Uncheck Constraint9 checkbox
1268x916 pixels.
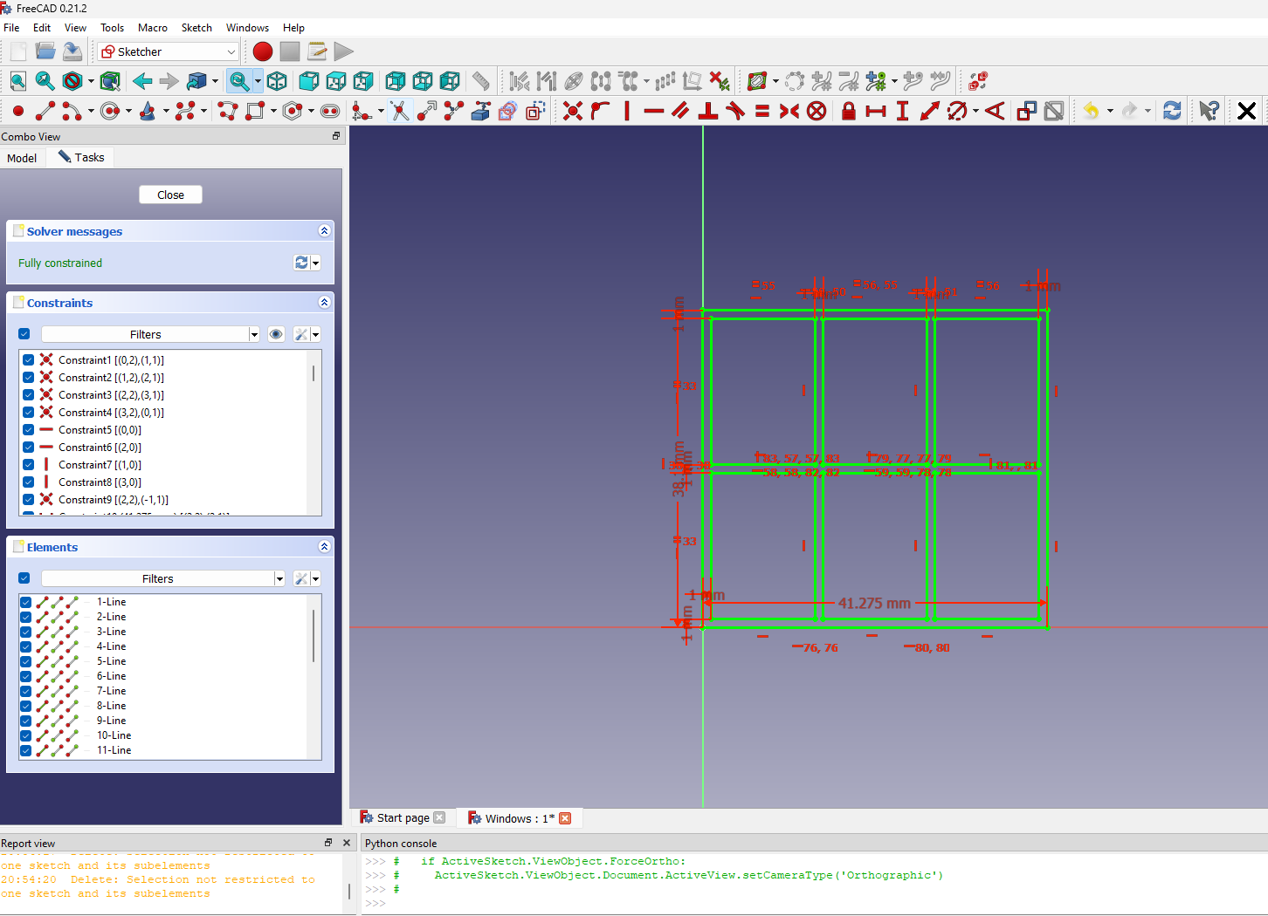[28, 499]
